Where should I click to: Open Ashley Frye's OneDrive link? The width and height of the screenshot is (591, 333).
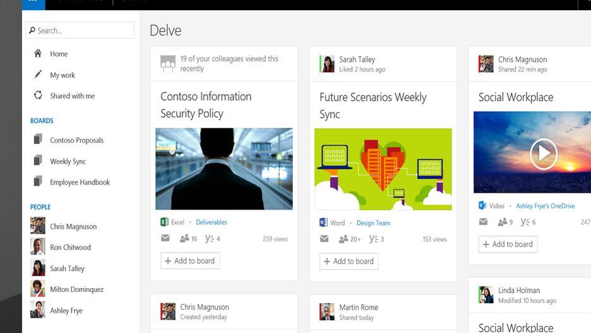click(546, 206)
